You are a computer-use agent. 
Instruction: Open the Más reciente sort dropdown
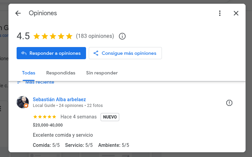(x=39, y=82)
